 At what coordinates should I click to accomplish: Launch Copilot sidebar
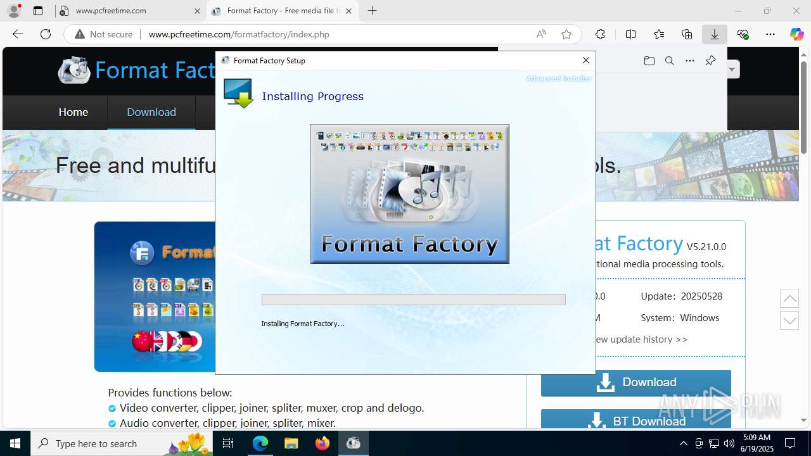pos(796,34)
